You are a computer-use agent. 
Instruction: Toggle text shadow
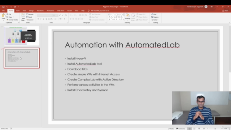click(46, 19)
